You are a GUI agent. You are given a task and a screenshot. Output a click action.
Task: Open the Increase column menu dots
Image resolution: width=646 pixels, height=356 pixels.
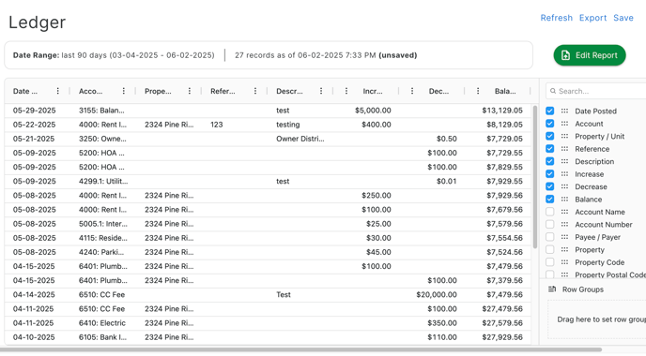pyautogui.click(x=346, y=91)
